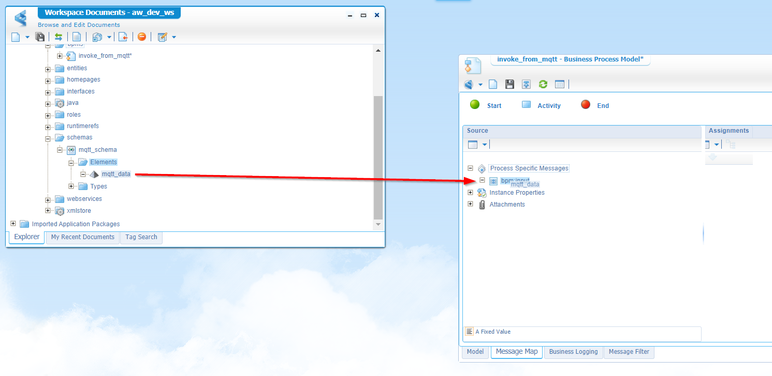Select the Explorer tab
The image size is (772, 376).
[x=27, y=237]
